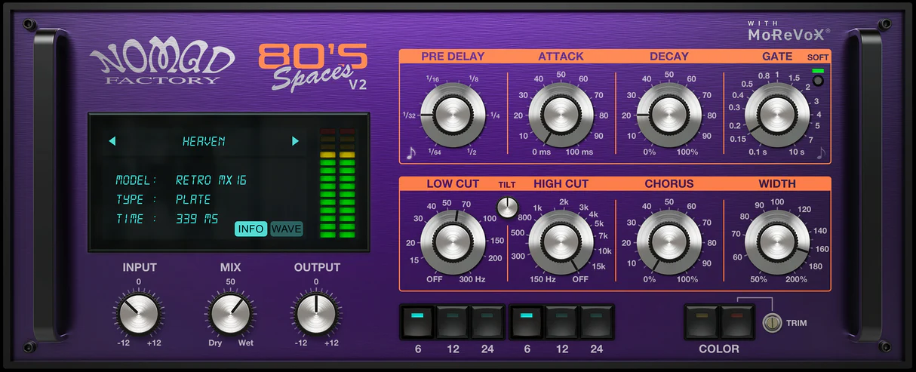Go to next preset with right arrow
The width and height of the screenshot is (916, 372).
click(295, 141)
